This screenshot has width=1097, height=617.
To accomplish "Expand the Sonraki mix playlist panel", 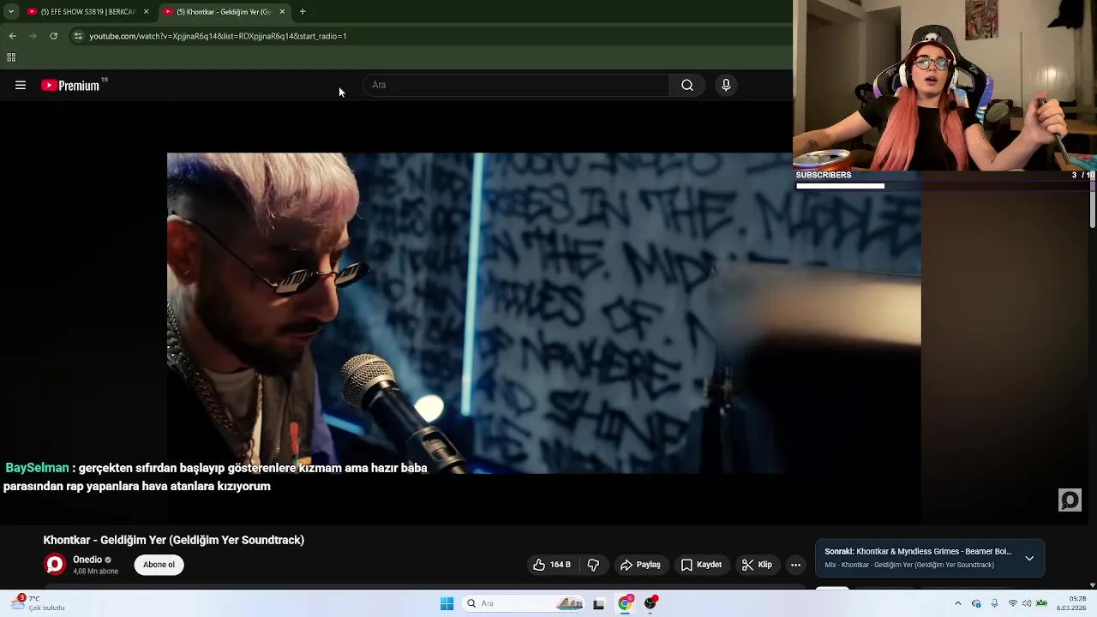I will click(x=1029, y=558).
